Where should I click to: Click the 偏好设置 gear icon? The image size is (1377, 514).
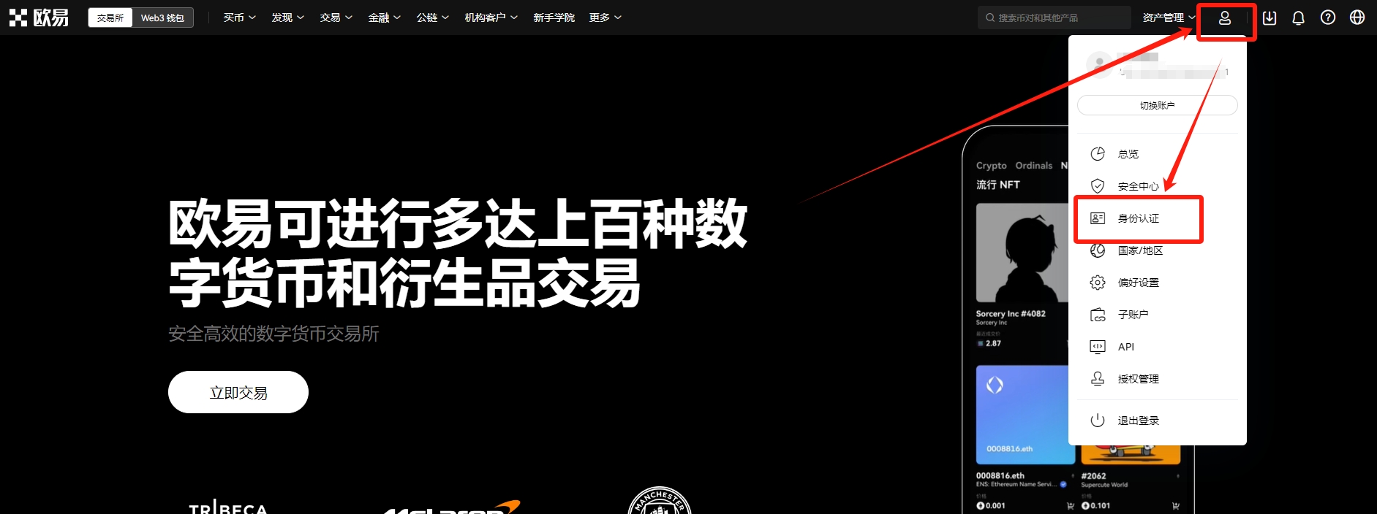[x=1098, y=283]
